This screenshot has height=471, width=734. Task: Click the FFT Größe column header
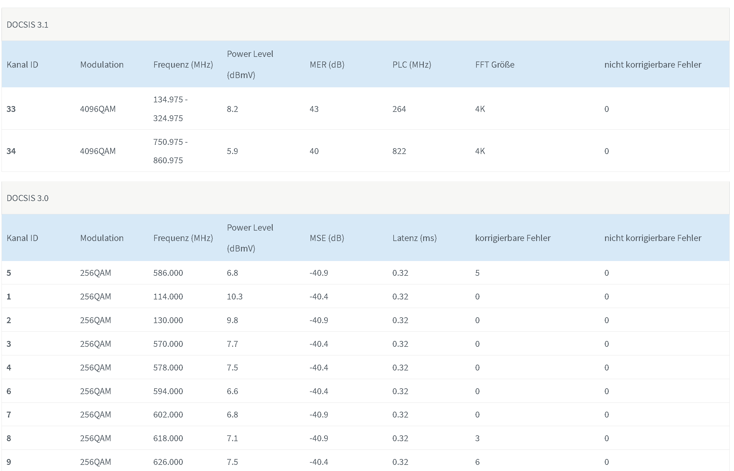coord(495,65)
